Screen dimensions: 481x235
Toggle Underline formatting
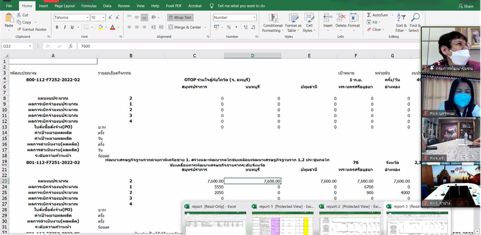(x=73, y=27)
